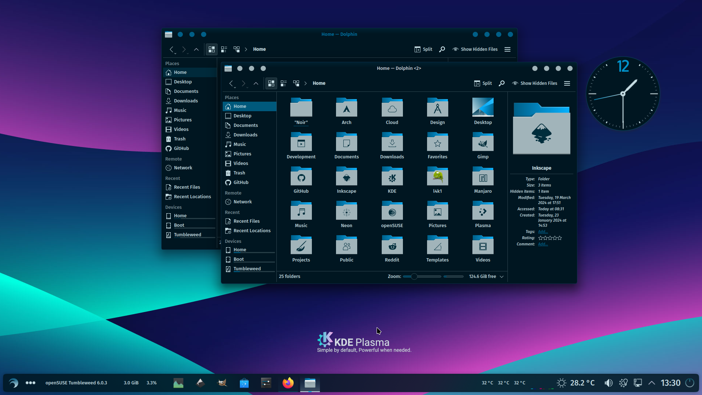Open the GitHub folder in file view
The width and height of the screenshot is (702, 395).
[x=301, y=180]
